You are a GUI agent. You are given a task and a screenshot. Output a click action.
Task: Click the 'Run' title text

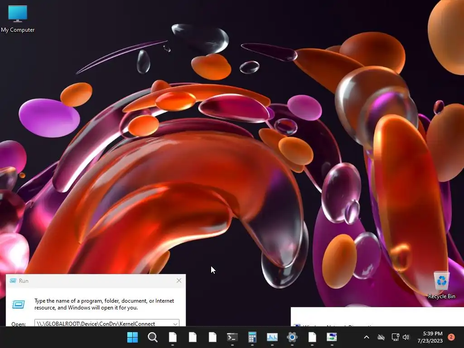coord(24,281)
